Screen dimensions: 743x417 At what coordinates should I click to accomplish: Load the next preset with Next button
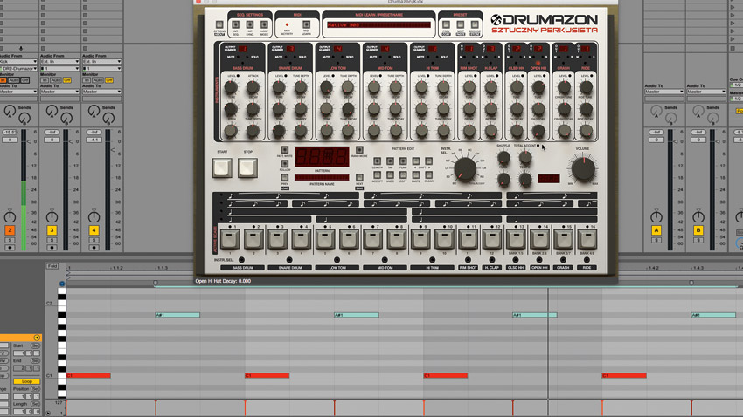coord(460,24)
